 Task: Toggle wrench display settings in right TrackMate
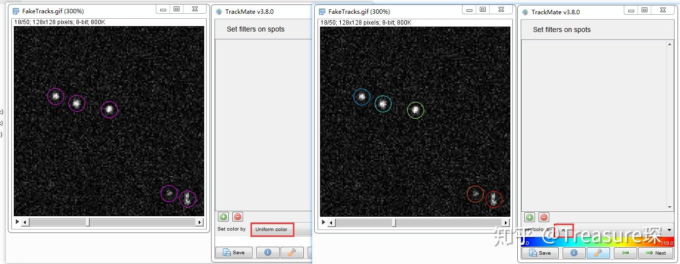(x=598, y=253)
